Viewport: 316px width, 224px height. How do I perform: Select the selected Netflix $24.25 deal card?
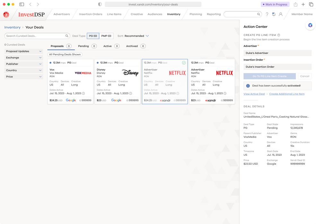coord(165,81)
